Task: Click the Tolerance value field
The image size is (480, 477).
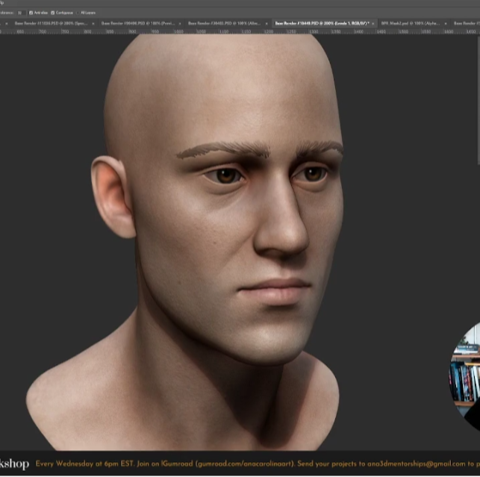Action: pyautogui.click(x=20, y=13)
